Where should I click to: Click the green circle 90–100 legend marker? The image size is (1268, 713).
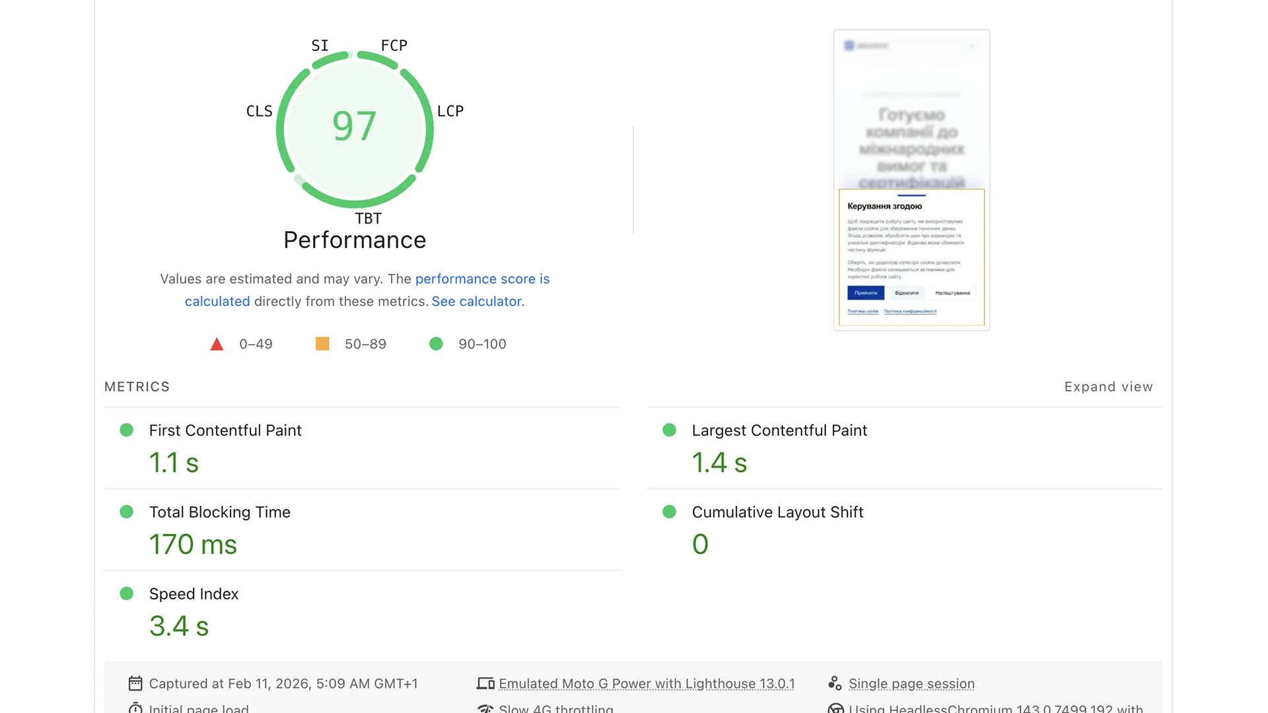click(x=436, y=343)
